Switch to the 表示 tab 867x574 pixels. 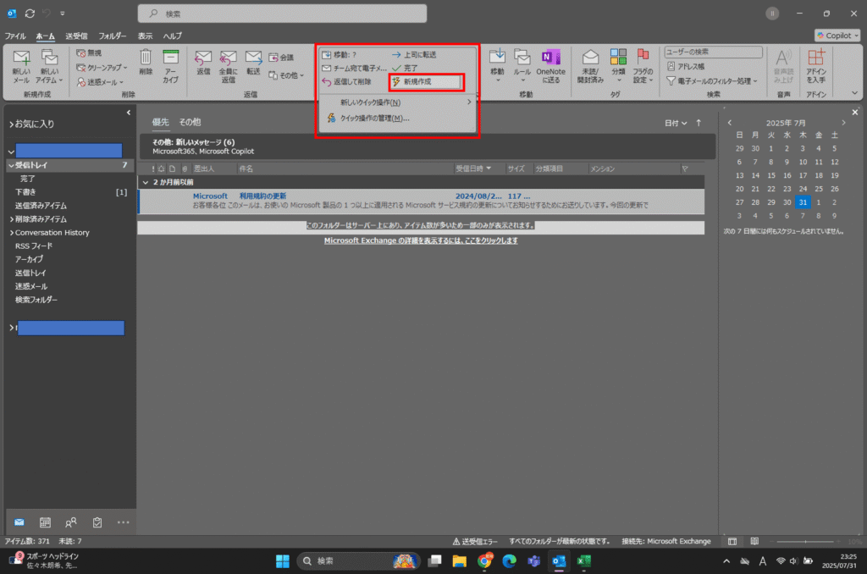tap(145, 36)
